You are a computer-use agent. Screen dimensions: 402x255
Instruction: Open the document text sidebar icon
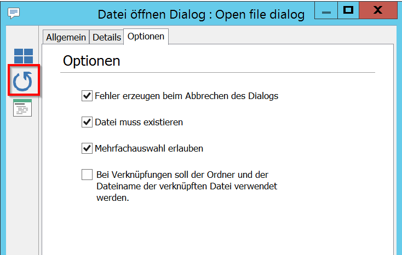(22, 108)
